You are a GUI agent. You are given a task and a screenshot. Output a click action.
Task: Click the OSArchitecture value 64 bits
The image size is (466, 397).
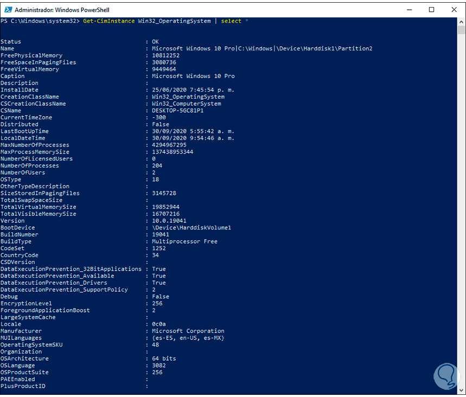pyautogui.click(x=164, y=358)
